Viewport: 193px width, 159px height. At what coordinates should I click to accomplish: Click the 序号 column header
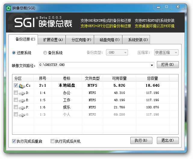pos(43,78)
